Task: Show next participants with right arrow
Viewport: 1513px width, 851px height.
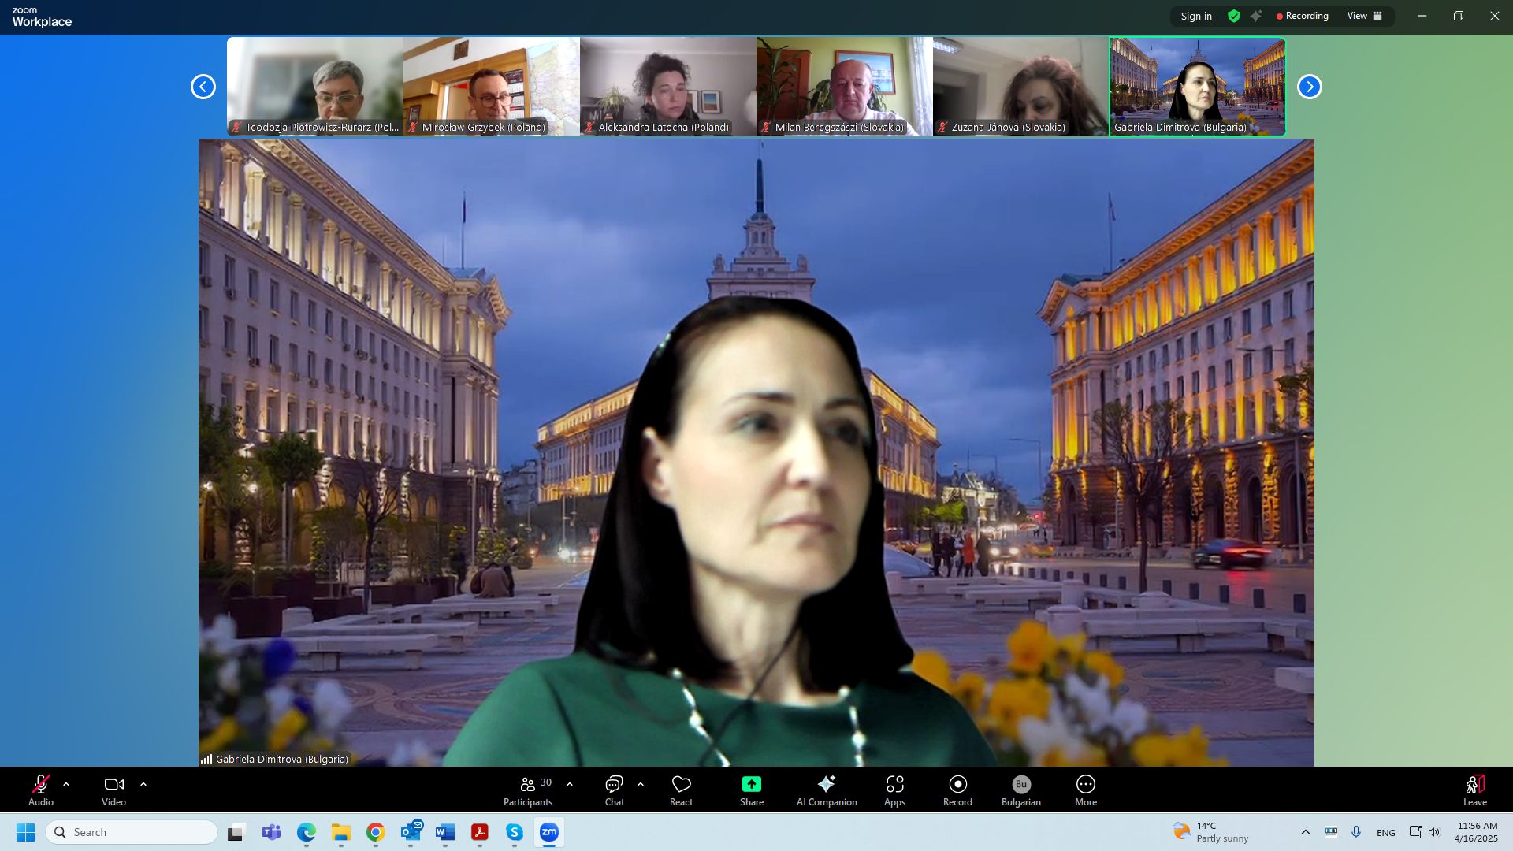Action: [1309, 87]
